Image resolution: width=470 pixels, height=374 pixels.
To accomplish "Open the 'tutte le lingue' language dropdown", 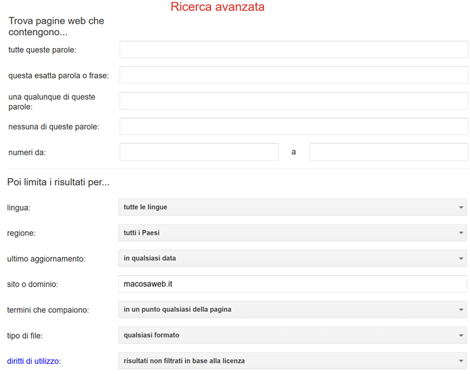I will pos(292,207).
